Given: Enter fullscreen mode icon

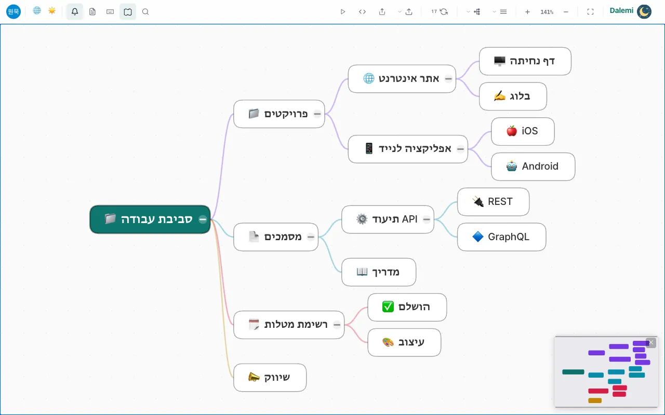Looking at the screenshot, I should [590, 11].
